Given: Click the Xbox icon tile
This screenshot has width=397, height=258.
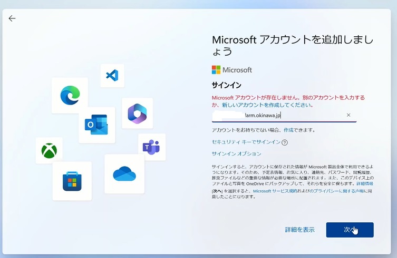Looking at the screenshot, I should point(49,151).
